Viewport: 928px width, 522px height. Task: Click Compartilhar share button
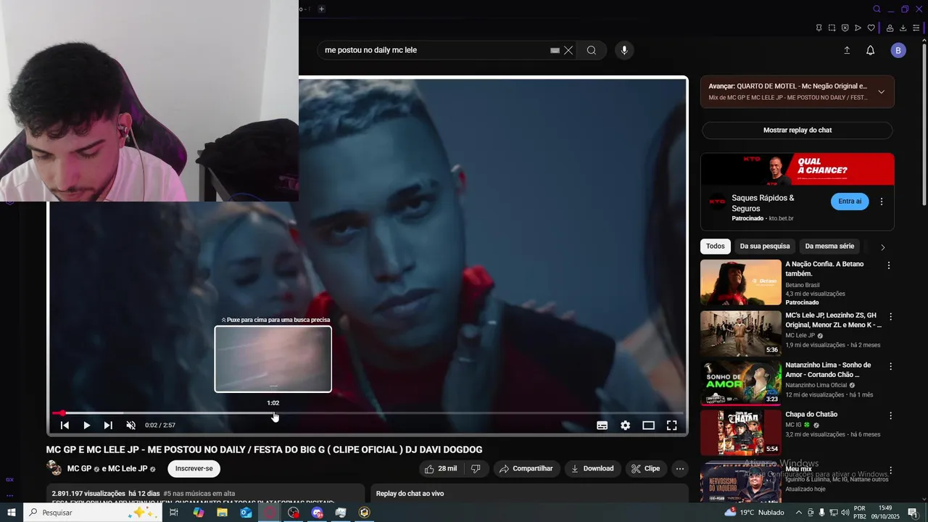point(526,469)
